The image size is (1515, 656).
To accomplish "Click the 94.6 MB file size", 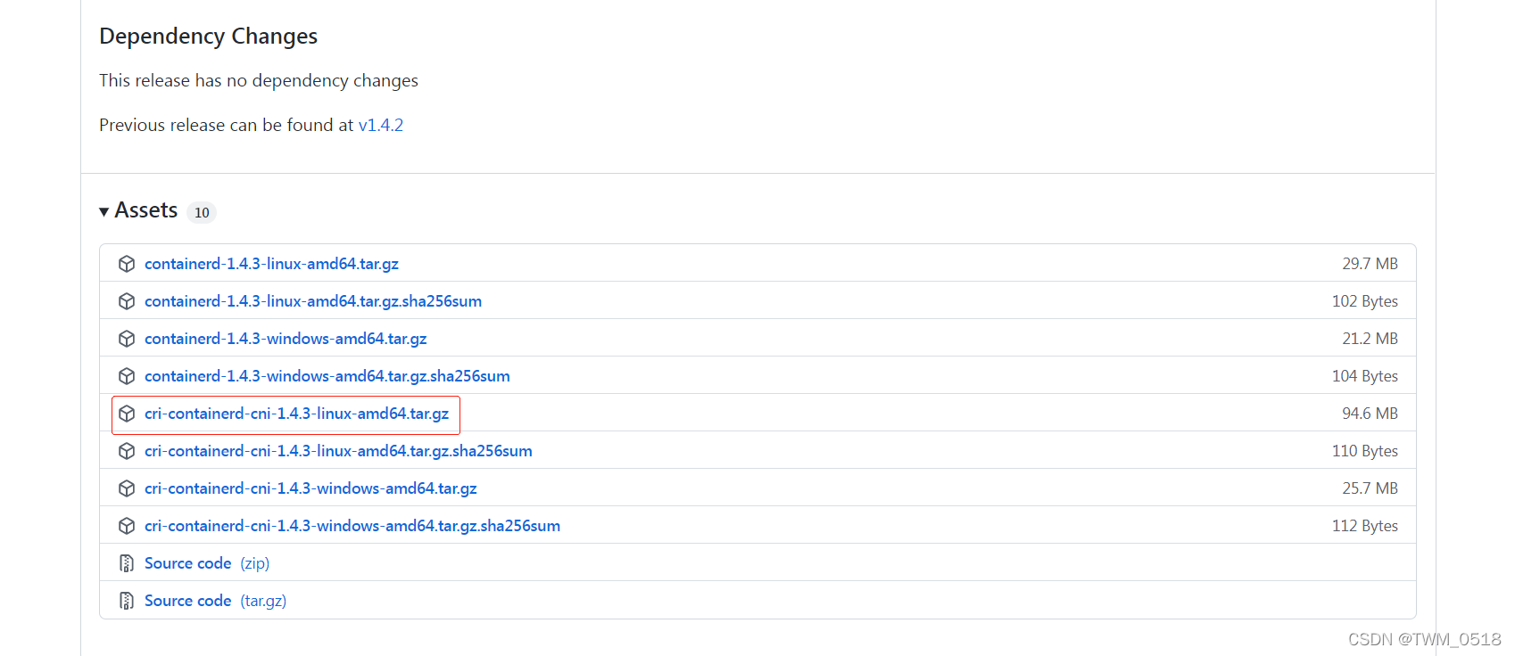I will click(1370, 414).
